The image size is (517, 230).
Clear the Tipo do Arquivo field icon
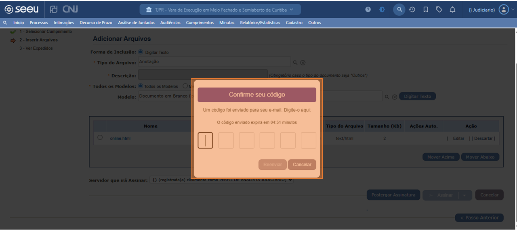click(303, 63)
